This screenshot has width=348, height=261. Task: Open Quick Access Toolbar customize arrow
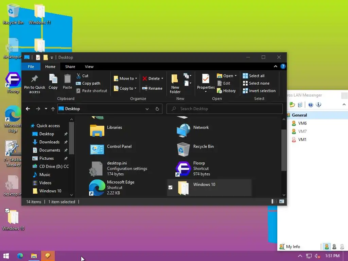pyautogui.click(x=52, y=57)
